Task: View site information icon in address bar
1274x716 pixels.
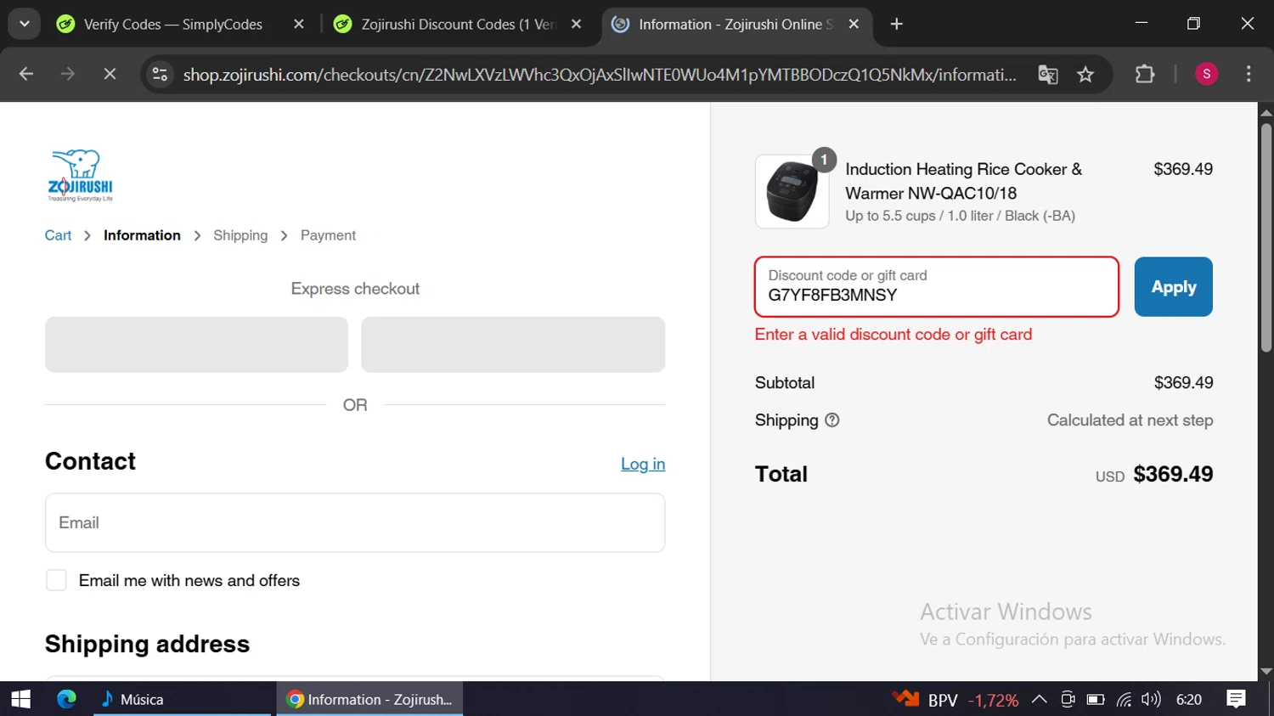Action: click(160, 75)
